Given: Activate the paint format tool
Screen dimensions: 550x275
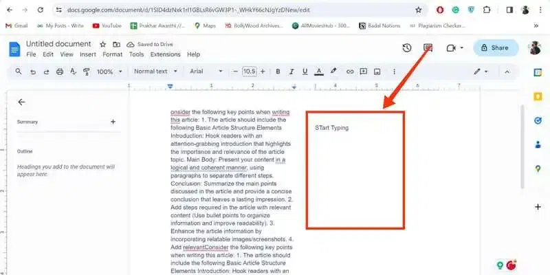Looking at the screenshot, I should [87, 72].
